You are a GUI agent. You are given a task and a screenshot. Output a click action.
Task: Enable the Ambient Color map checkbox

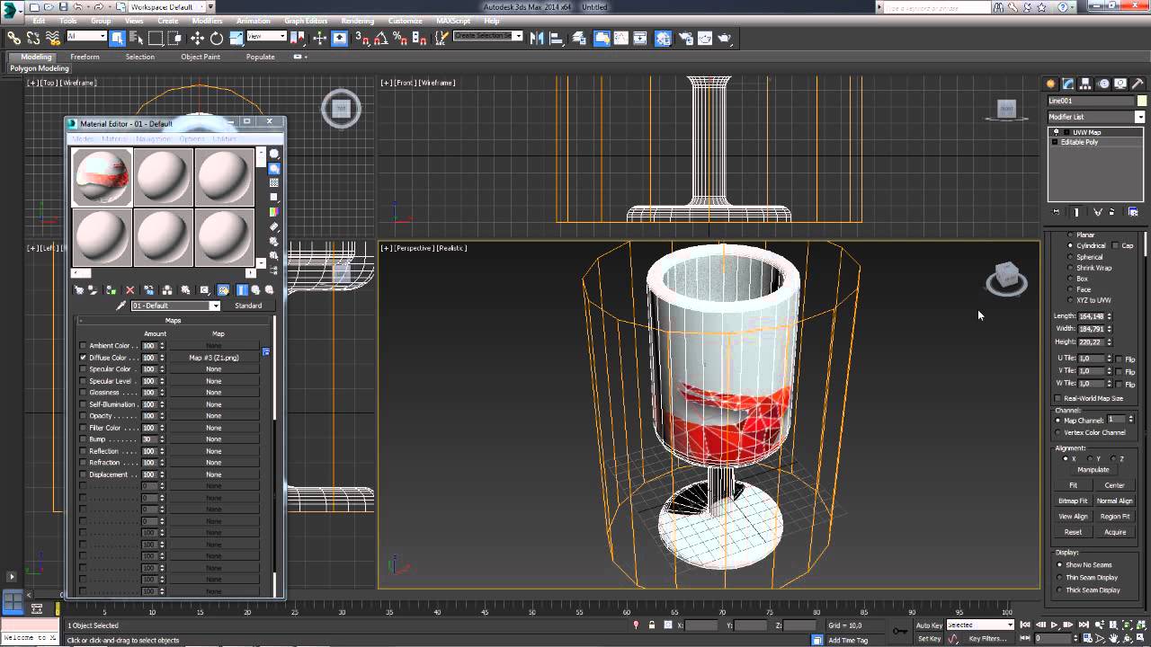coord(83,346)
